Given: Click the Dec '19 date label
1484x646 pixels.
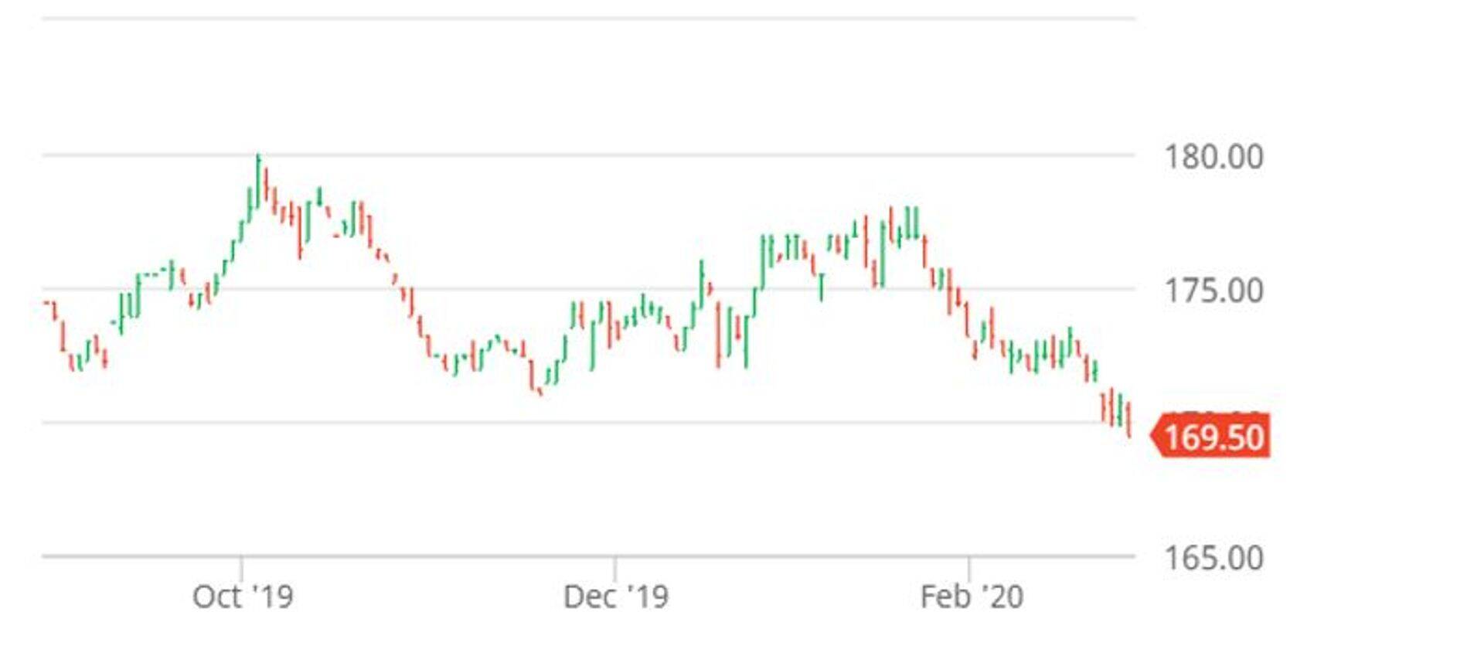Looking at the screenshot, I should pyautogui.click(x=615, y=597).
